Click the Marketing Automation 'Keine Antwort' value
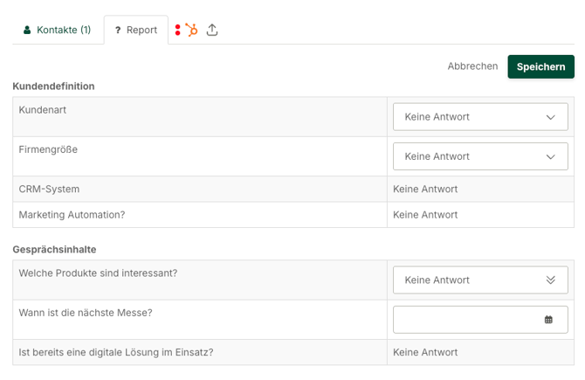Image resolution: width=585 pixels, height=380 pixels. pos(425,215)
